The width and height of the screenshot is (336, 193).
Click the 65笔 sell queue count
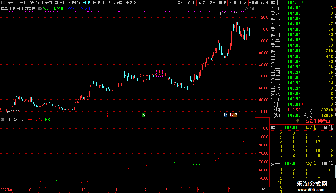click(328, 127)
